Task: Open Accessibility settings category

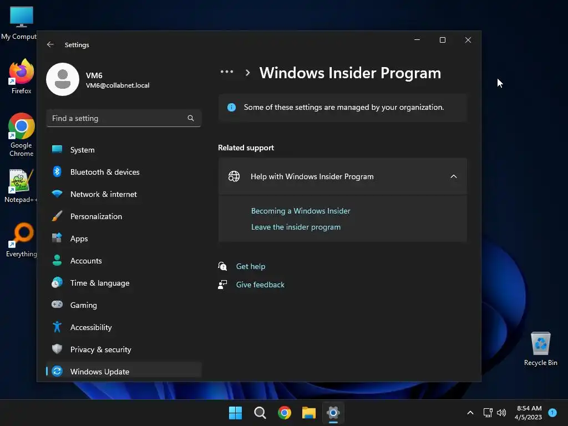Action: click(x=124, y=327)
